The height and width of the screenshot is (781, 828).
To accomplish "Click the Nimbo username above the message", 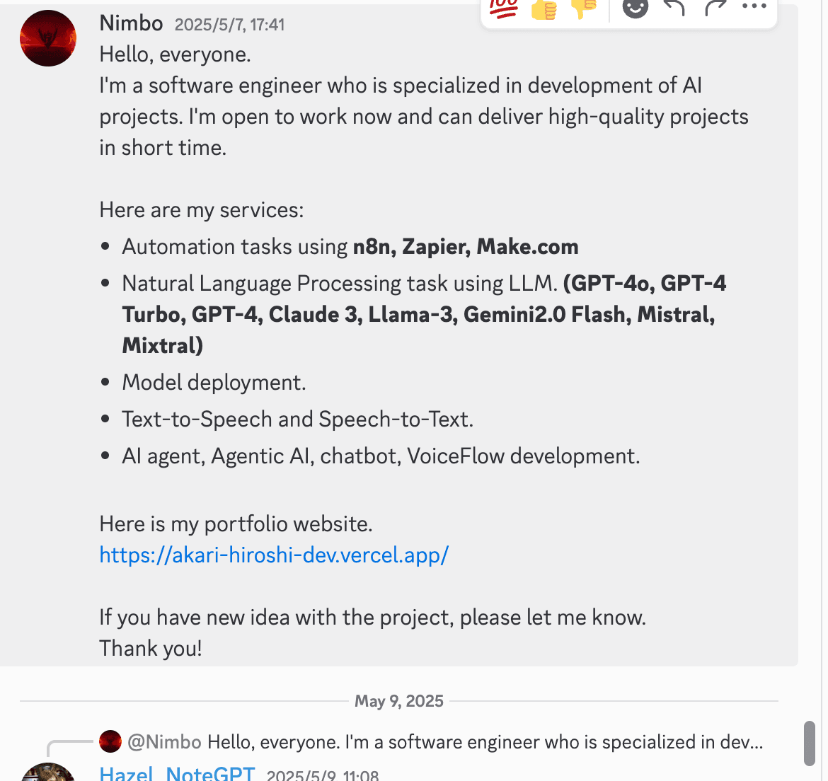I will (x=131, y=23).
